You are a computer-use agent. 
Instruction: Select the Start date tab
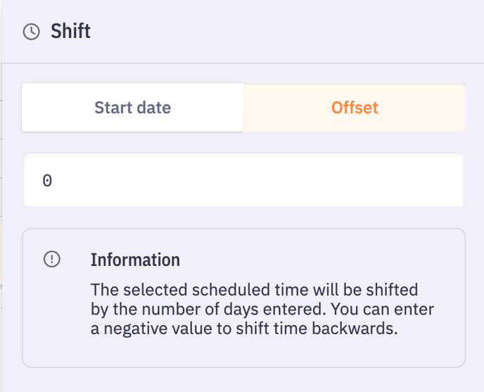[132, 108]
